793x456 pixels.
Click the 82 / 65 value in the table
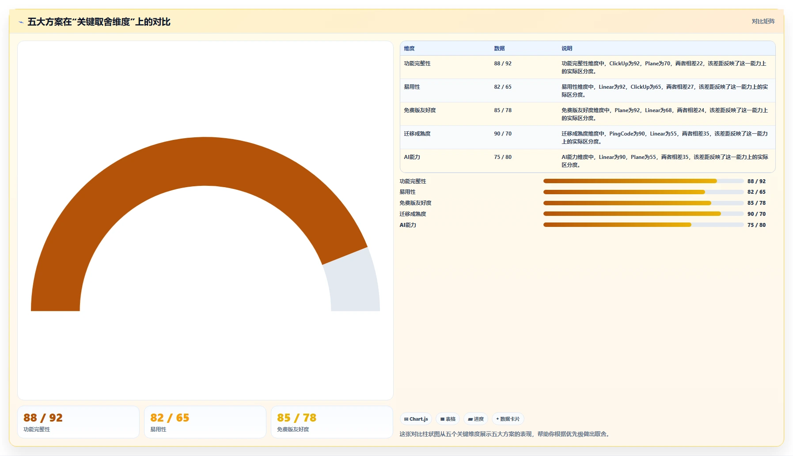(503, 87)
